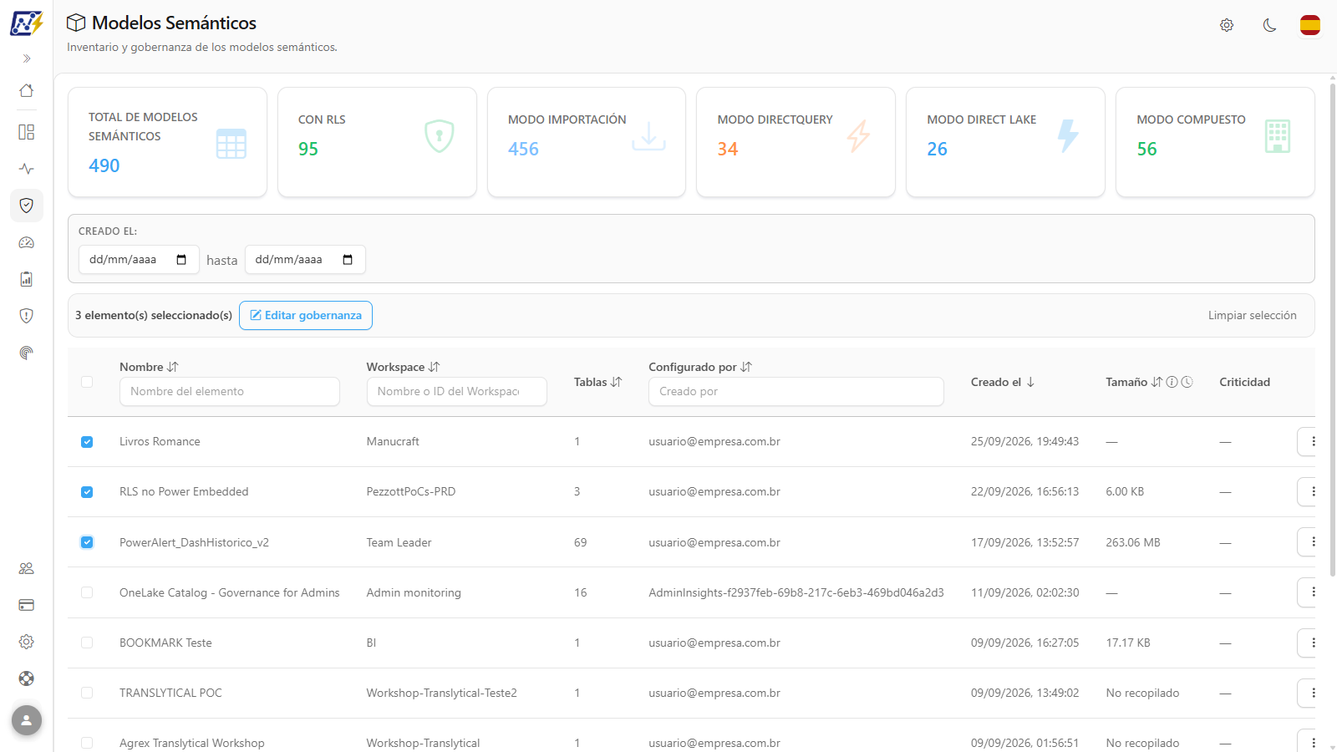The image size is (1337, 752).
Task: Open the home icon in the sidebar
Action: 27,90
